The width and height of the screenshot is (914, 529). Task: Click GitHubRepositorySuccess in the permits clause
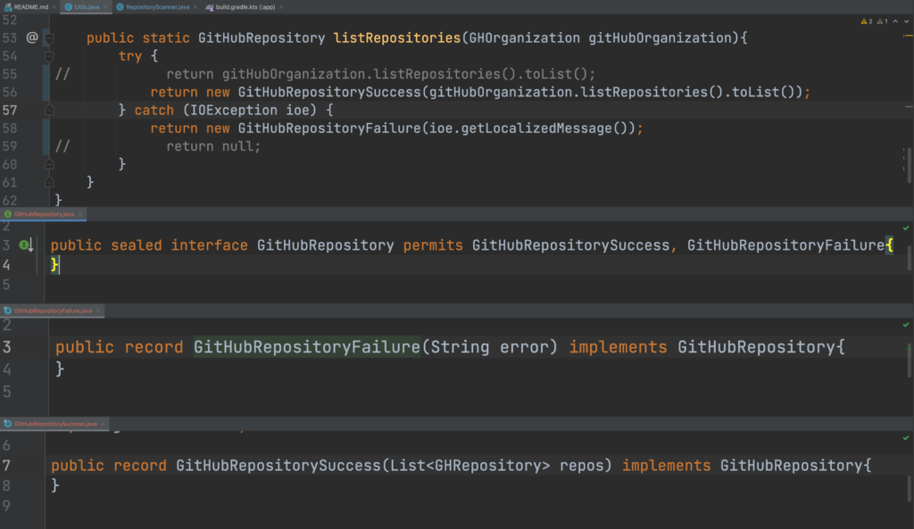pos(570,245)
